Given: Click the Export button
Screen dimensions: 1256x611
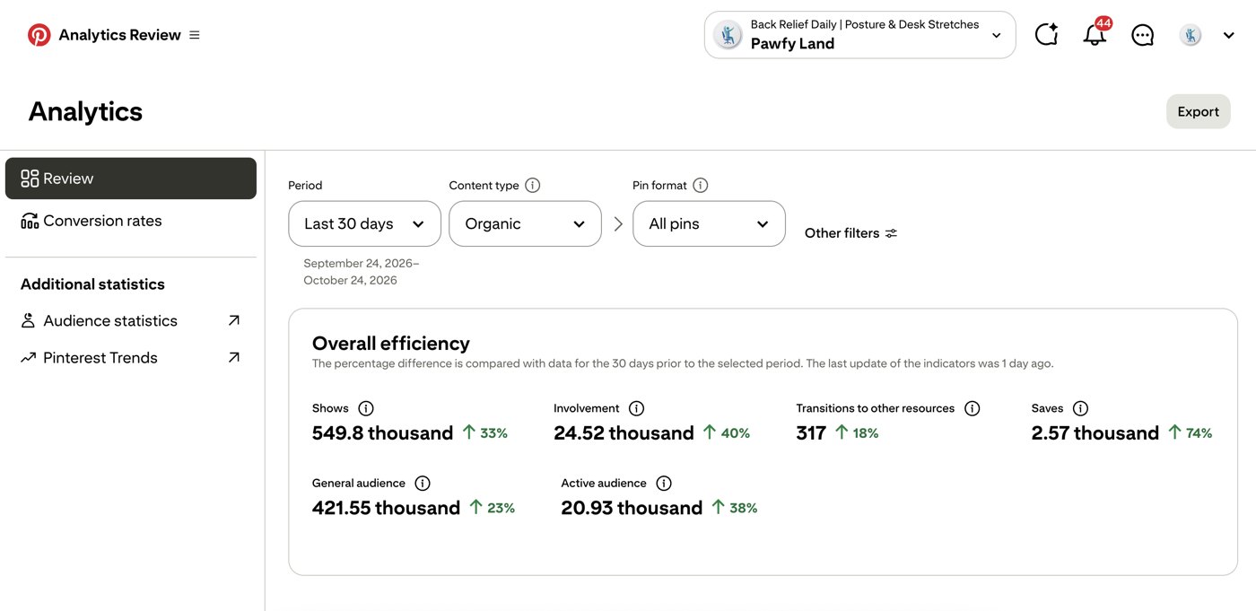Looking at the screenshot, I should pos(1198,111).
